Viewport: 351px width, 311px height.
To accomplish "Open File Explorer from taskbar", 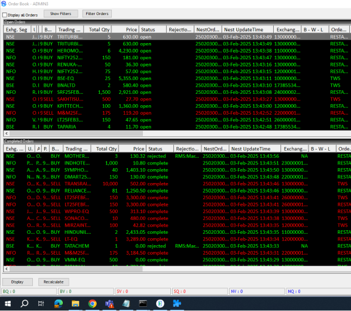I will (75, 304).
